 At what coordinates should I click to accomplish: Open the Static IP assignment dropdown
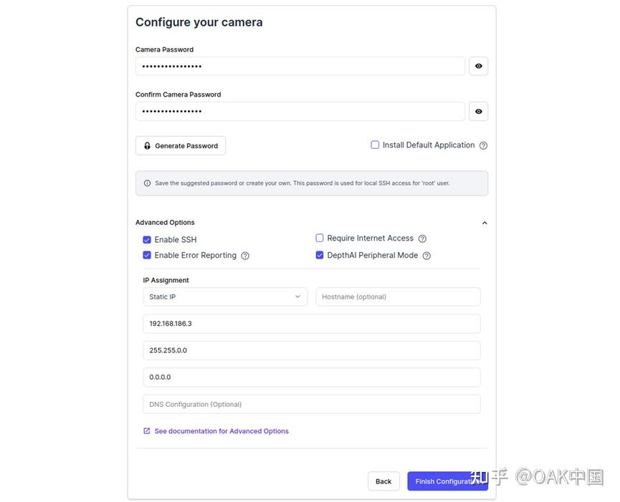pyautogui.click(x=225, y=296)
